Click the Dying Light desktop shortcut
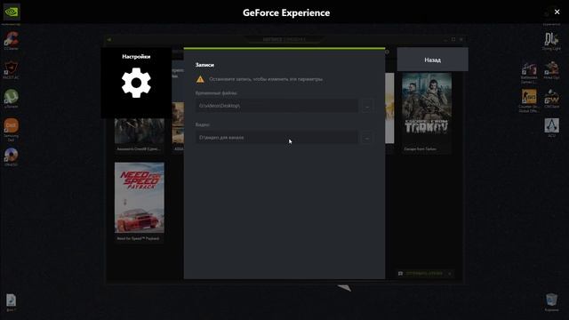569x320 pixels. coord(551,41)
